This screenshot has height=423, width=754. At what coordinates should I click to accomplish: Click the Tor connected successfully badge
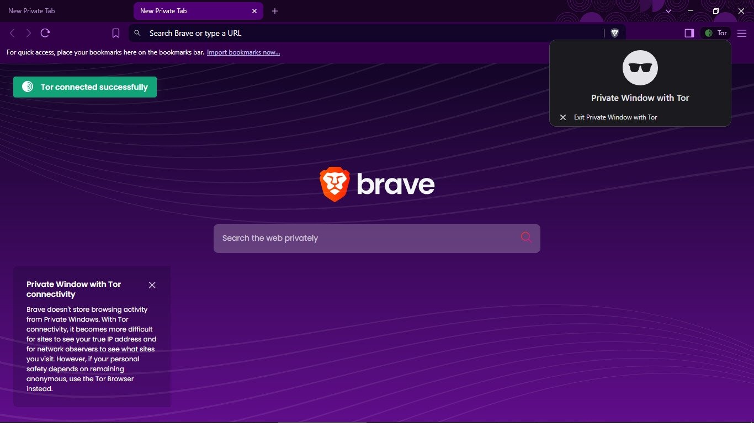point(85,87)
